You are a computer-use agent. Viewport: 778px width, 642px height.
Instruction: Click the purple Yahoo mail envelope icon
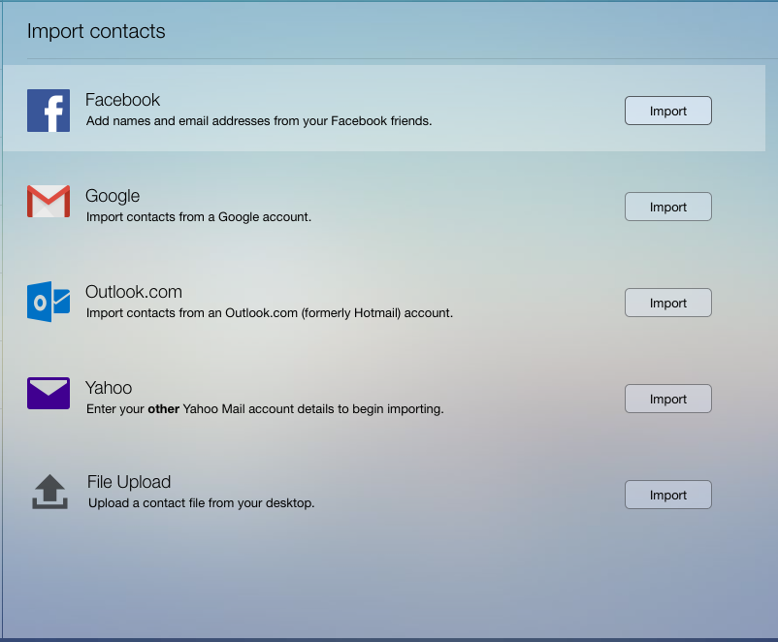pyautogui.click(x=49, y=394)
